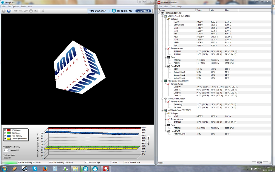Collapse Temperatures under Intel Core 2 Quad
The width and height of the screenshot is (275, 172).
point(165,84)
